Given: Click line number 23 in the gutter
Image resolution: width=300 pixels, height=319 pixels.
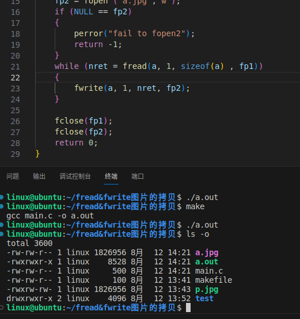Looking at the screenshot, I should point(16,89).
